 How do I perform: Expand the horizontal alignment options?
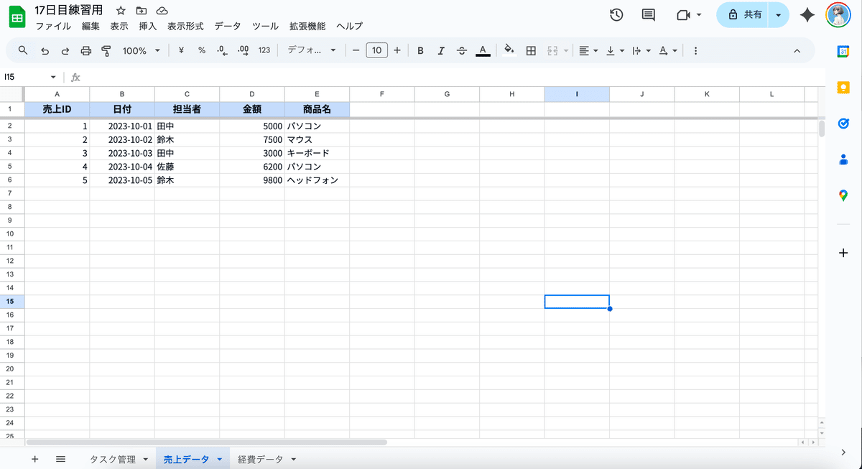point(595,50)
